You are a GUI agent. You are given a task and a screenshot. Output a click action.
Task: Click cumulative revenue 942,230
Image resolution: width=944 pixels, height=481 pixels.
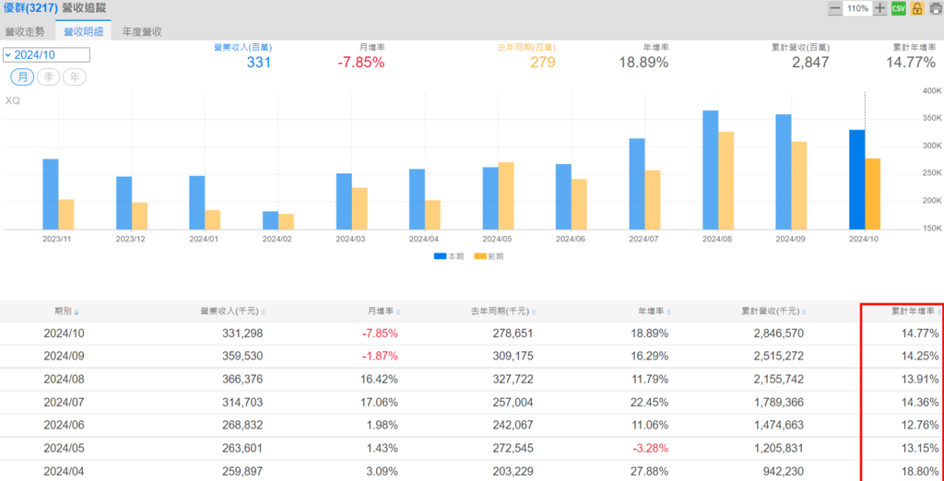[782, 471]
